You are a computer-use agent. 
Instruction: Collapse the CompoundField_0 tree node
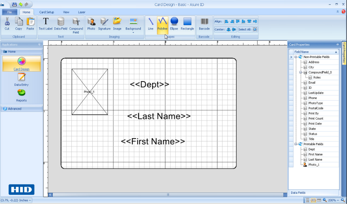tap(301, 72)
